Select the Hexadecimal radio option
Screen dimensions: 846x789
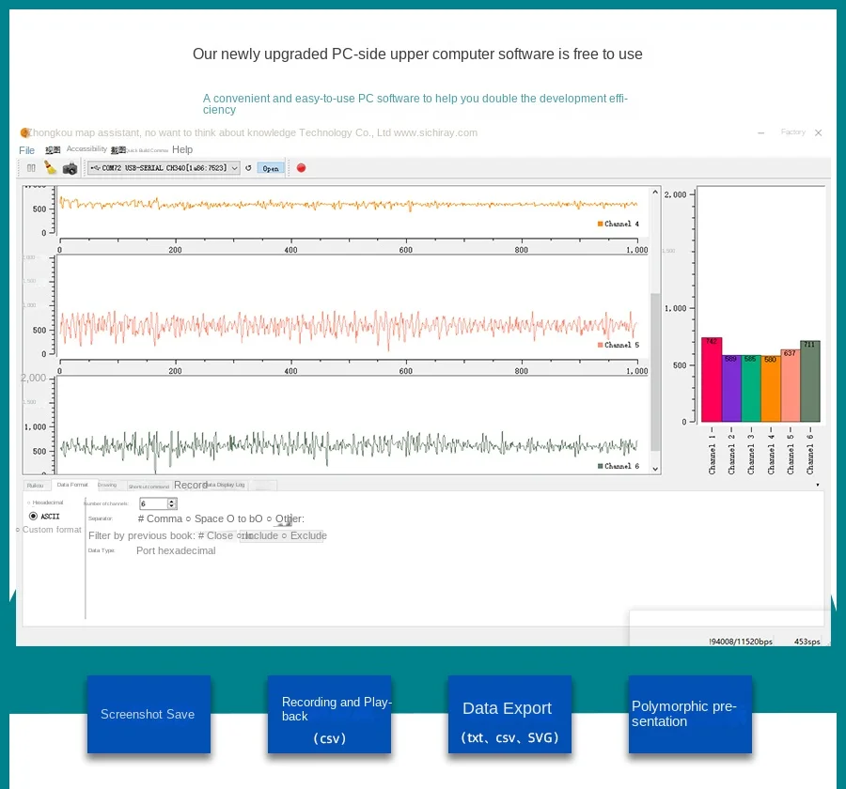click(x=29, y=503)
